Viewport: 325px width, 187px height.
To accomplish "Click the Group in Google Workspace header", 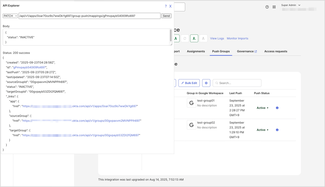I will 205,93.
